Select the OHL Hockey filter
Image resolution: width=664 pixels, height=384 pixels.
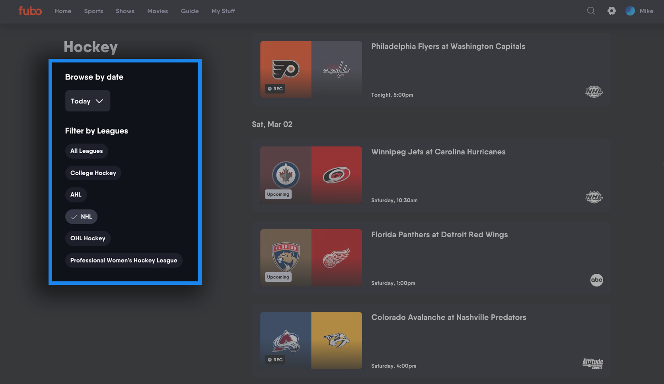88,238
